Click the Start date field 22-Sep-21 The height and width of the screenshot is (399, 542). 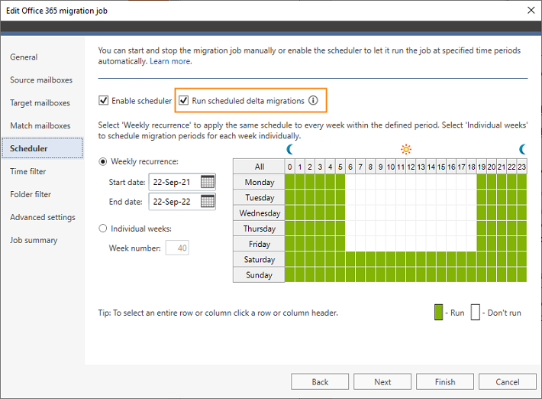click(x=182, y=182)
